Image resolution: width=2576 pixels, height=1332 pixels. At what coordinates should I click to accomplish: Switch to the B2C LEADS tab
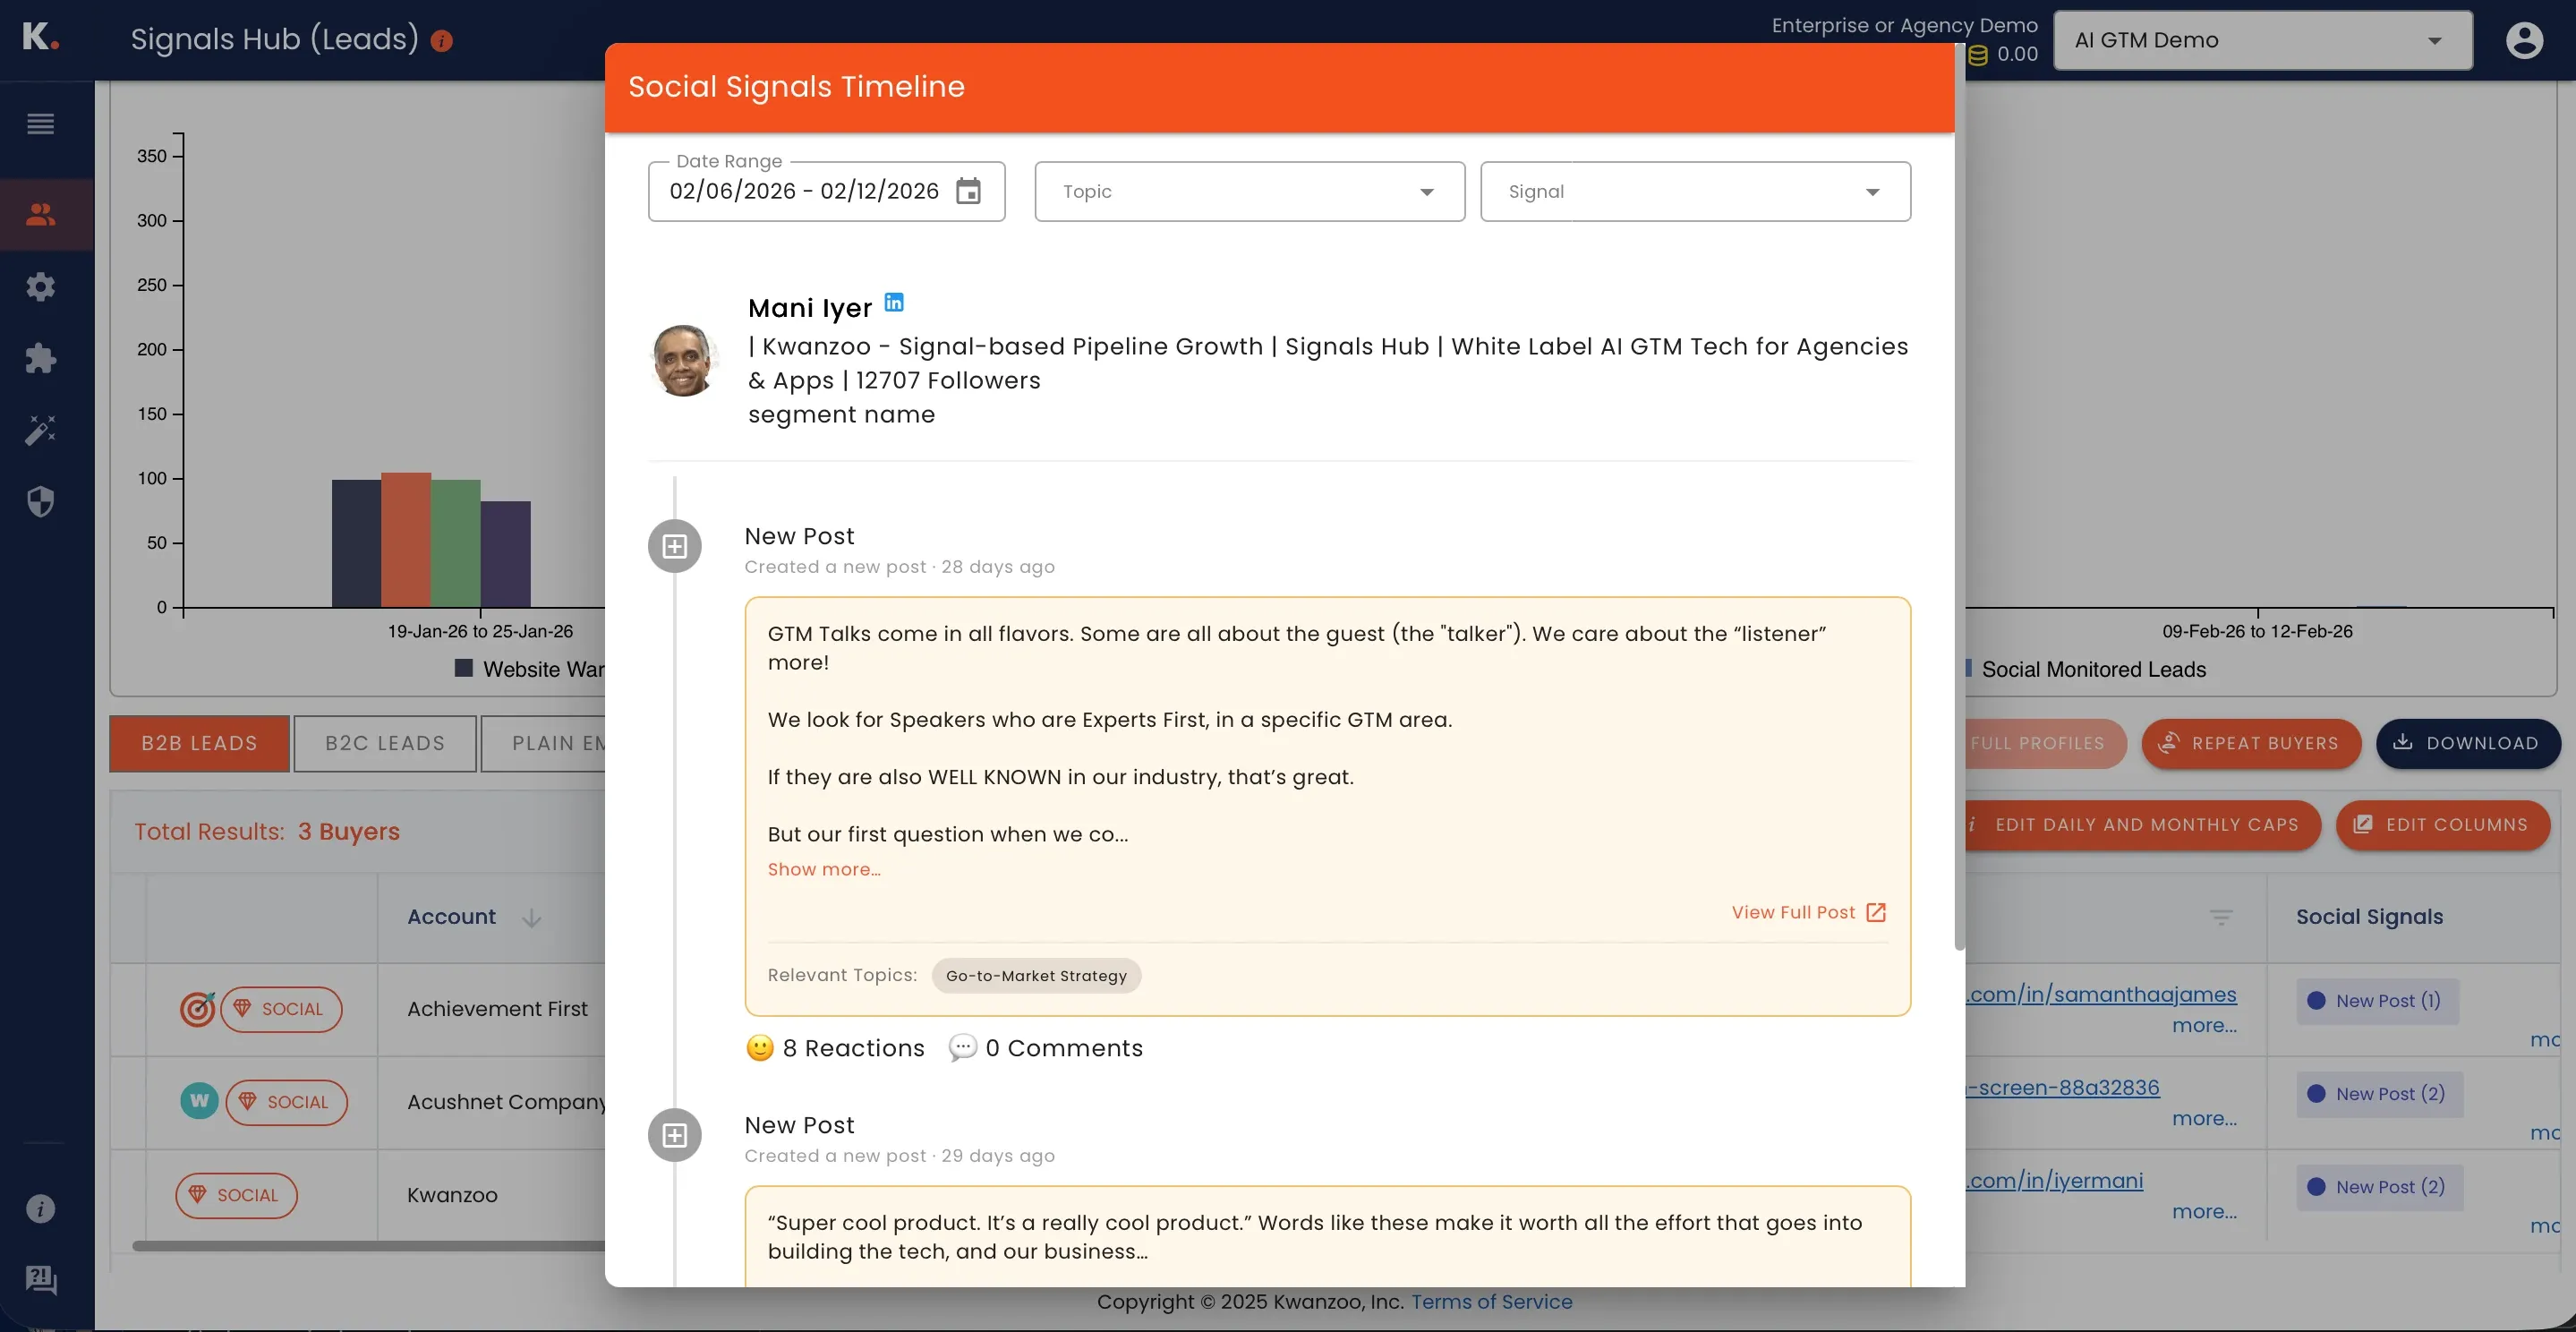pos(385,743)
